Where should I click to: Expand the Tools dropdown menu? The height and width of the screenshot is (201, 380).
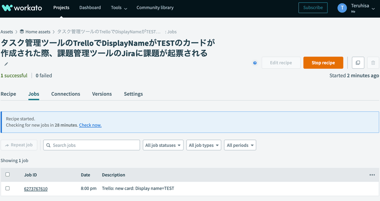click(x=119, y=8)
